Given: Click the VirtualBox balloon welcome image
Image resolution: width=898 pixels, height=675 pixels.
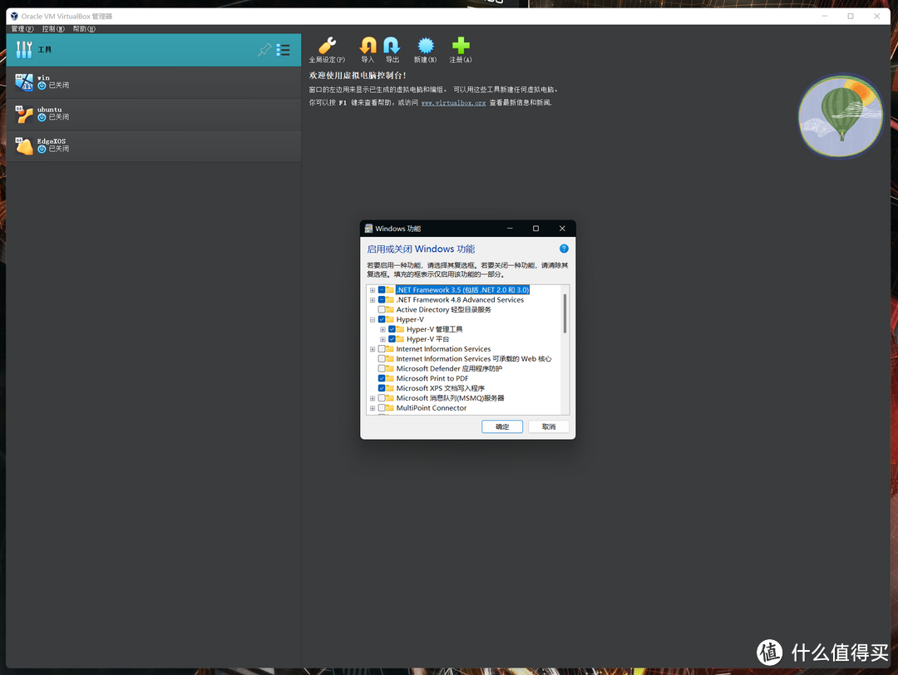Looking at the screenshot, I should [840, 115].
